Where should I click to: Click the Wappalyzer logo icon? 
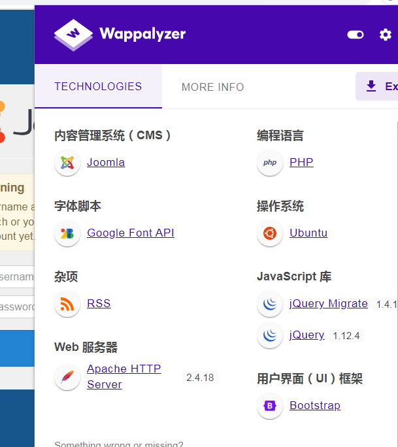[74, 35]
